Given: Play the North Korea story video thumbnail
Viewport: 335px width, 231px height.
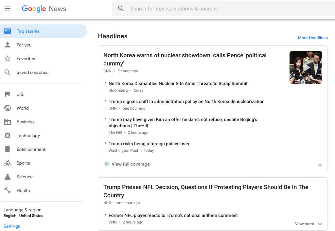Looking at the screenshot, I should click(x=306, y=67).
